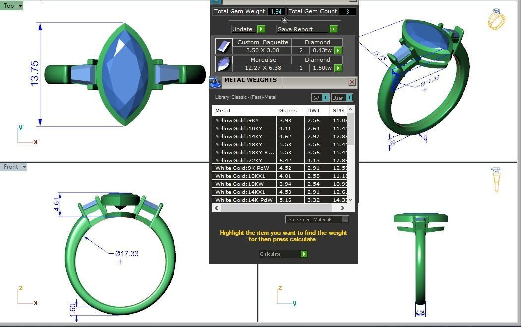Click the Total Gem Weight value 1.94
The height and width of the screenshot is (327, 521).
[276, 11]
